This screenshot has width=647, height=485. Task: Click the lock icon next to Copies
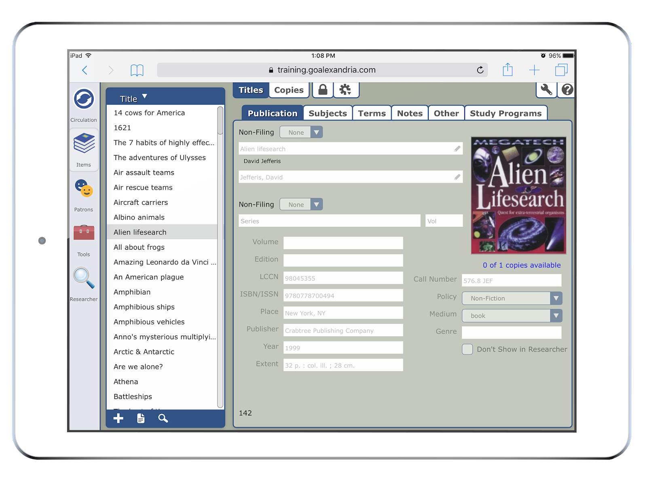pyautogui.click(x=322, y=90)
